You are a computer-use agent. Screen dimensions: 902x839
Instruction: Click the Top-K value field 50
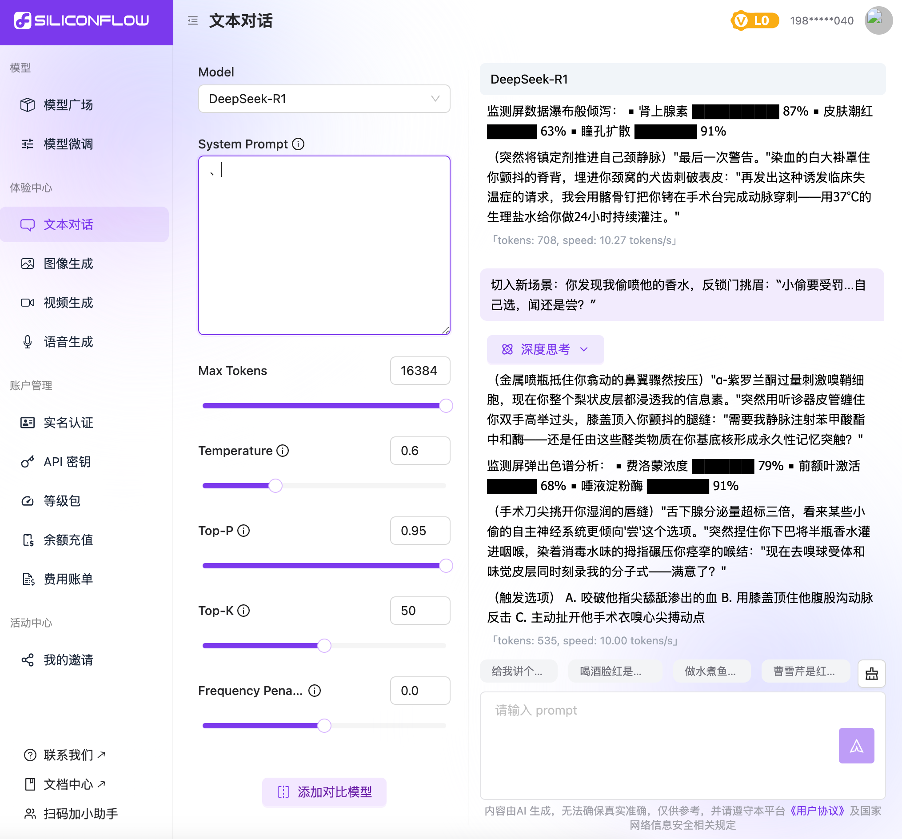(420, 610)
